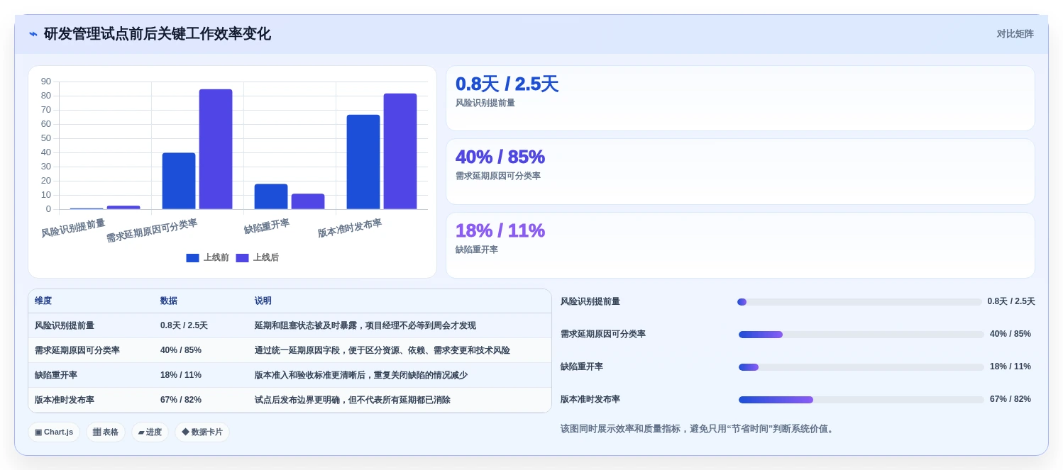Viewport: 1063px width, 470px height.
Task: Click the 上线后 bar for 缺陷重开率
Action: (x=308, y=202)
